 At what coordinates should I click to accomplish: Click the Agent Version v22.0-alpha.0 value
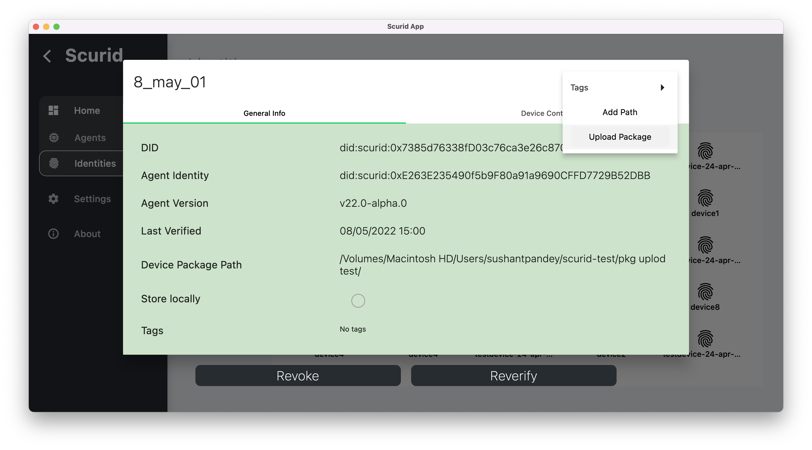[373, 203]
